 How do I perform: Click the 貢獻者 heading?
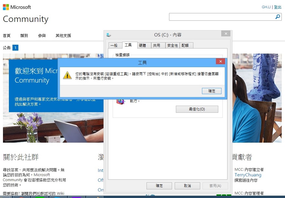[242, 157]
